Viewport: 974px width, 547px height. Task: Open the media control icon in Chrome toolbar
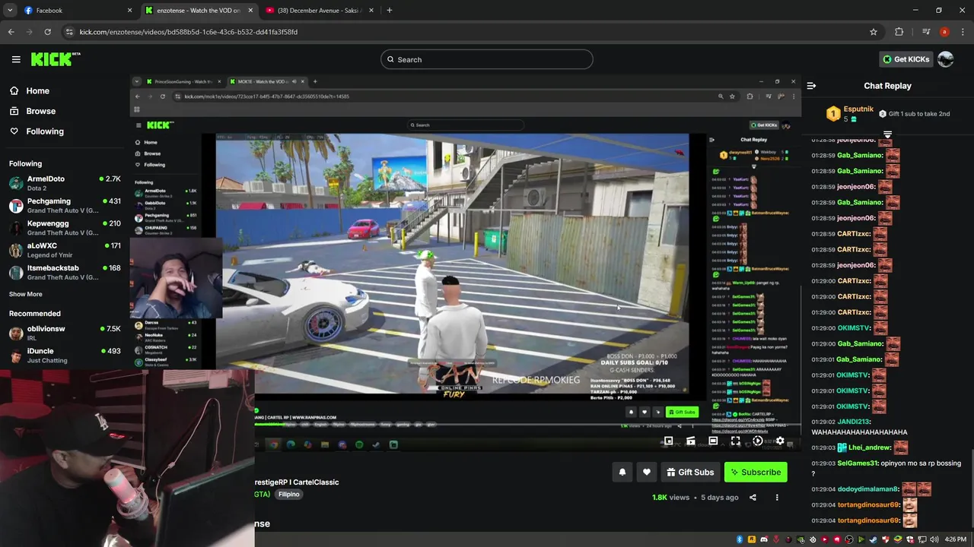click(x=926, y=32)
